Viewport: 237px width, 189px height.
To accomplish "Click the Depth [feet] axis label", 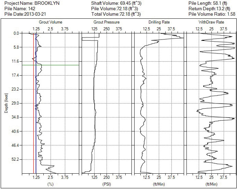I will click(6, 101).
